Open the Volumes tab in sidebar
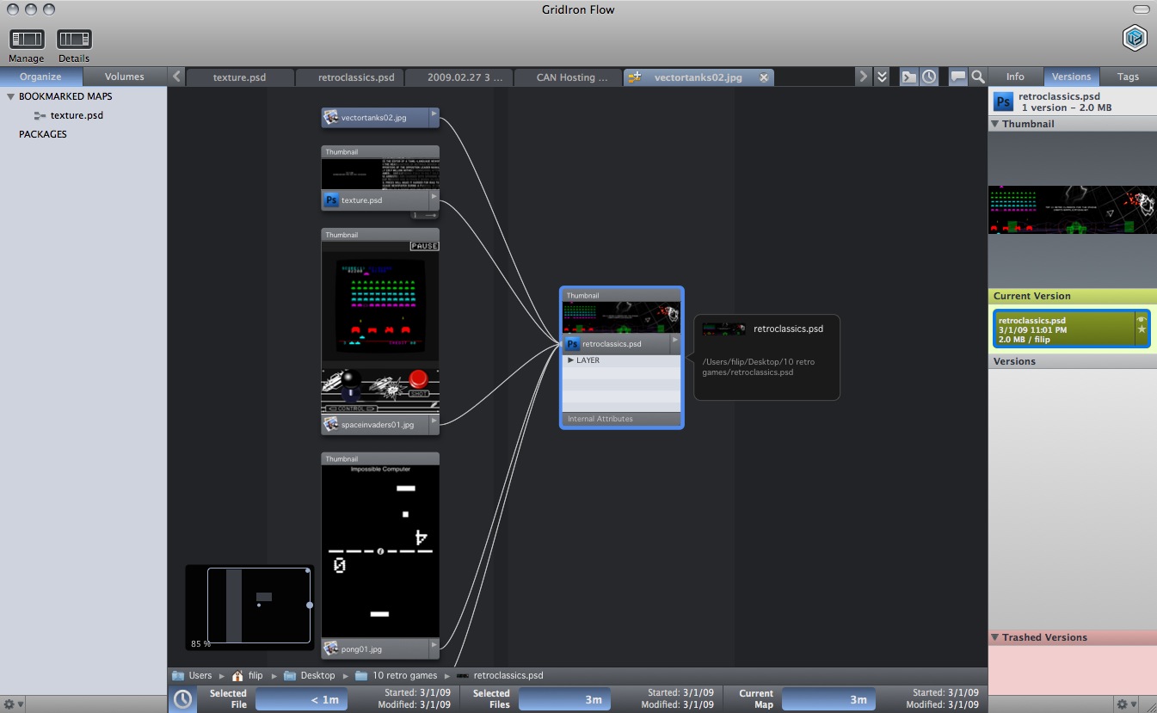This screenshot has height=713, width=1157. tap(125, 77)
